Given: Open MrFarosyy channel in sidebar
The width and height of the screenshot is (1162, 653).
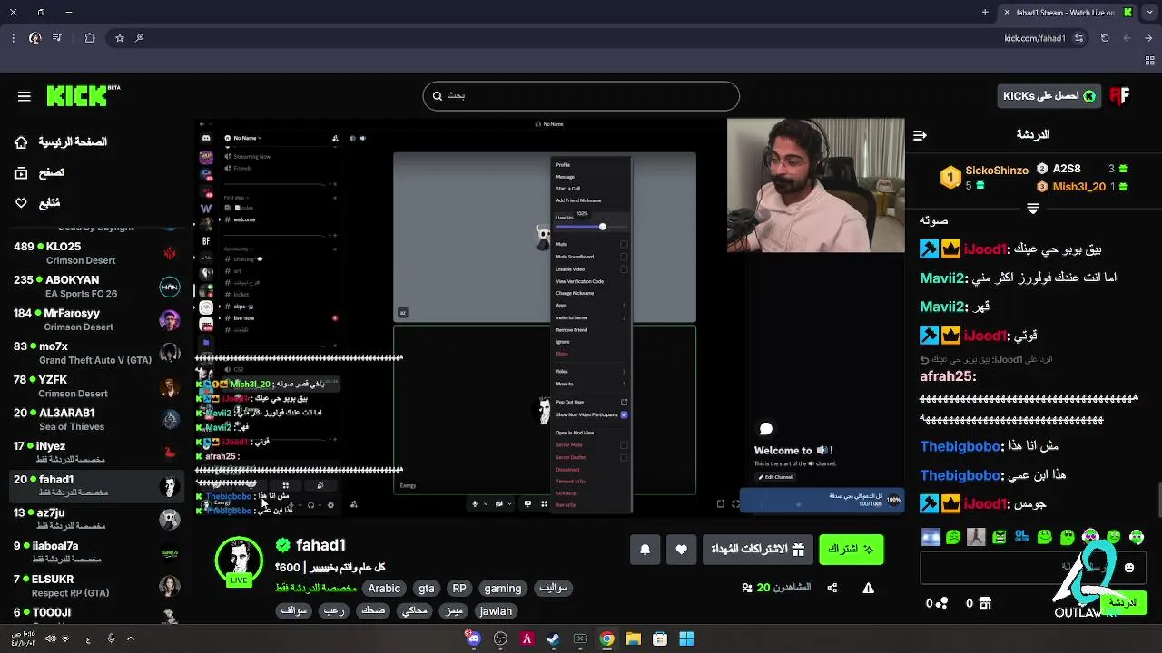Looking at the screenshot, I should [x=95, y=319].
